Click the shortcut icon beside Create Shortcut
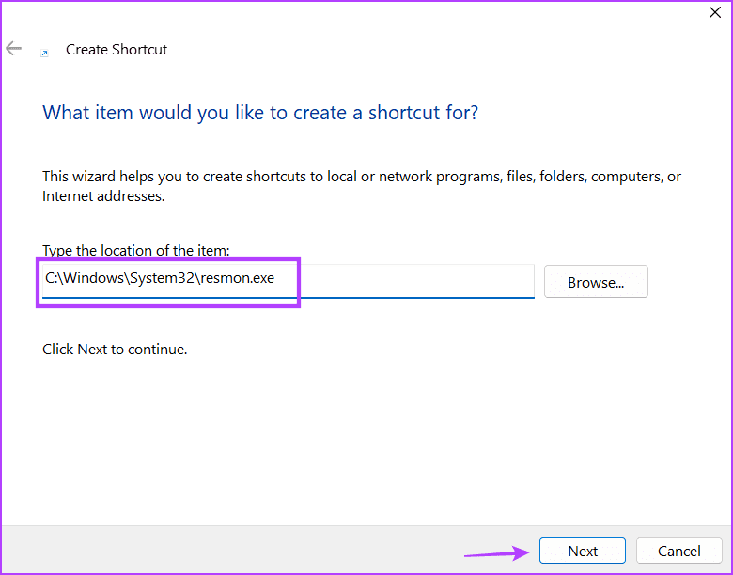The height and width of the screenshot is (575, 733). tap(44, 54)
